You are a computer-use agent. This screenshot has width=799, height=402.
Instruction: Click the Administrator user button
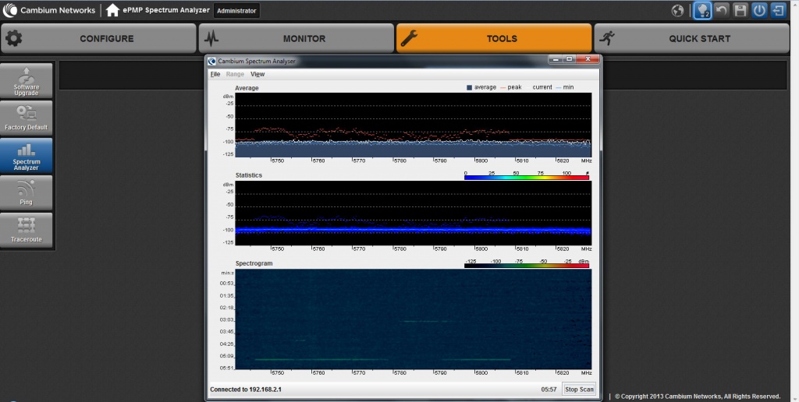pyautogui.click(x=236, y=11)
